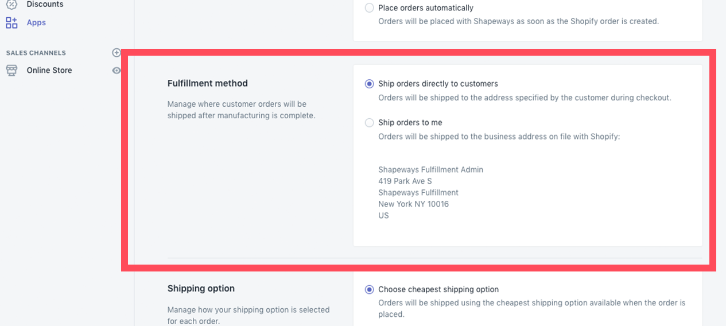Choose the Ship orders to me radio button
Screen dimensions: 726x326
(369, 123)
